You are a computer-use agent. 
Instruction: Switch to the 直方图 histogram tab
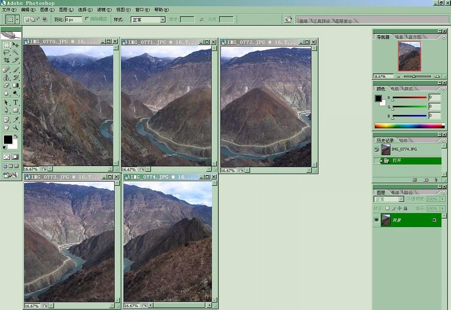point(414,37)
